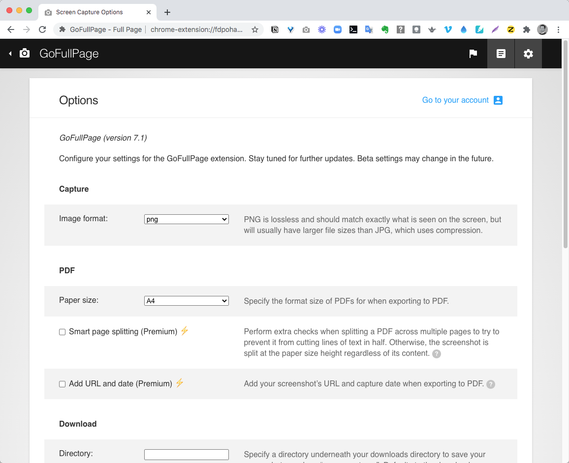Open the Vimeo extension icon
This screenshot has height=463, width=569.
[448, 29]
